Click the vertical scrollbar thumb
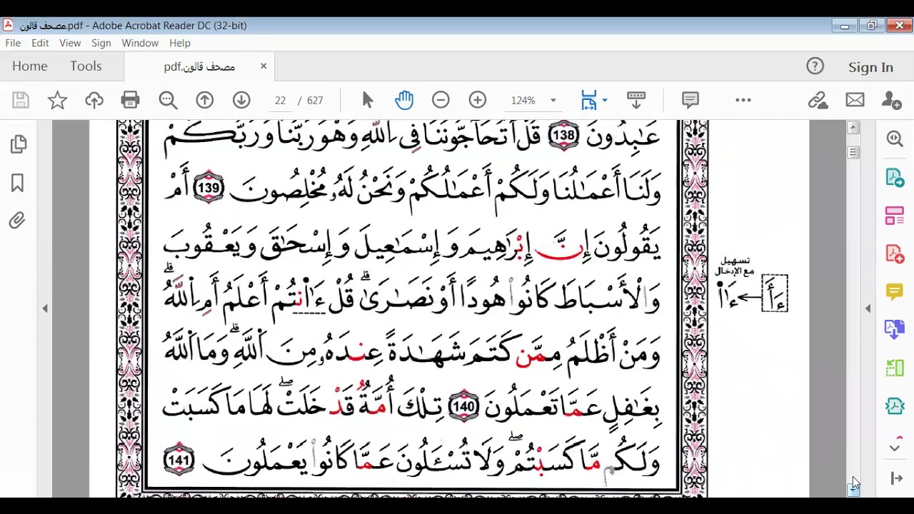The image size is (914, 514). [x=853, y=152]
